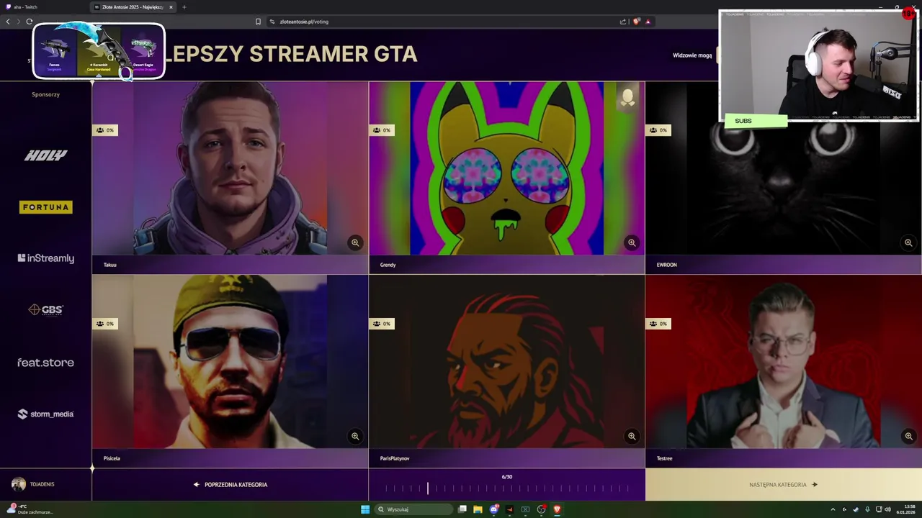Go to previous category with POPRZEDNIA KATEGORIA
The image size is (922, 518).
click(x=230, y=485)
